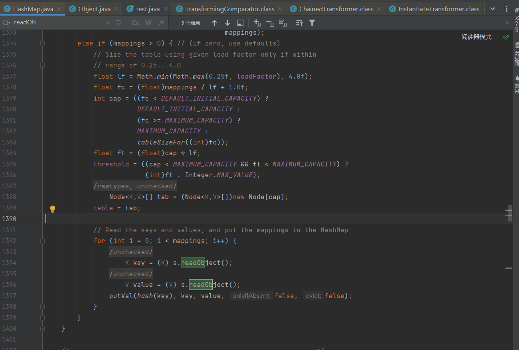Click green checkmark inspection indicator

(506, 37)
